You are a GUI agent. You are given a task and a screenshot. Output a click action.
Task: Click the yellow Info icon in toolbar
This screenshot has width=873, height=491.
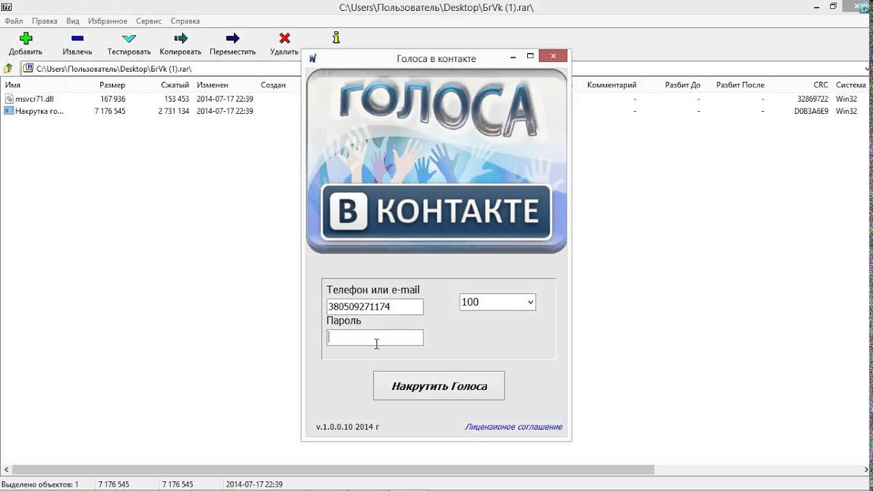pos(336,38)
